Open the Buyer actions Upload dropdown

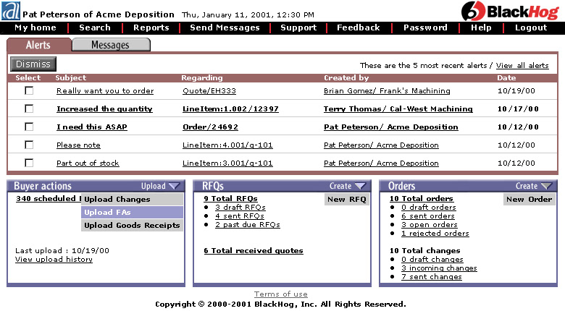160,186
